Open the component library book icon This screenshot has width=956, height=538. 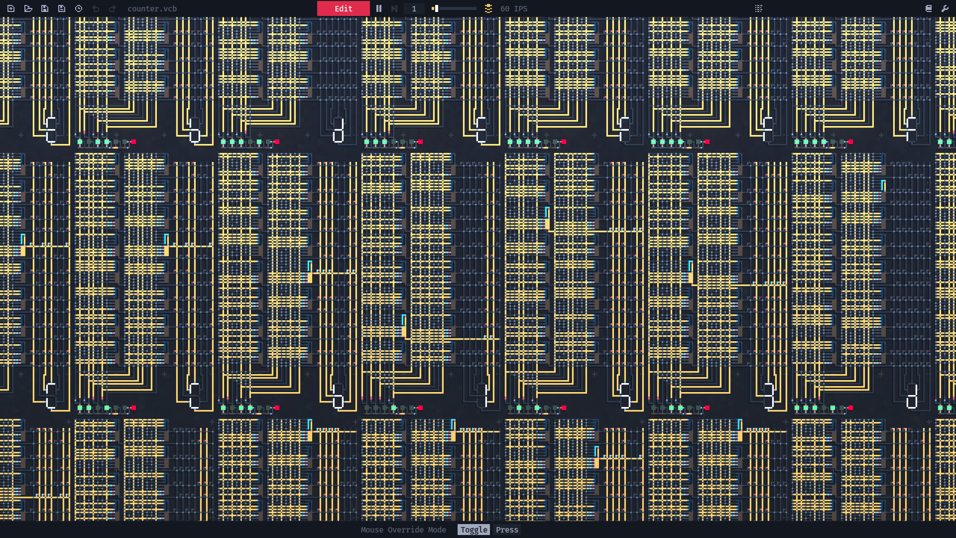click(928, 8)
